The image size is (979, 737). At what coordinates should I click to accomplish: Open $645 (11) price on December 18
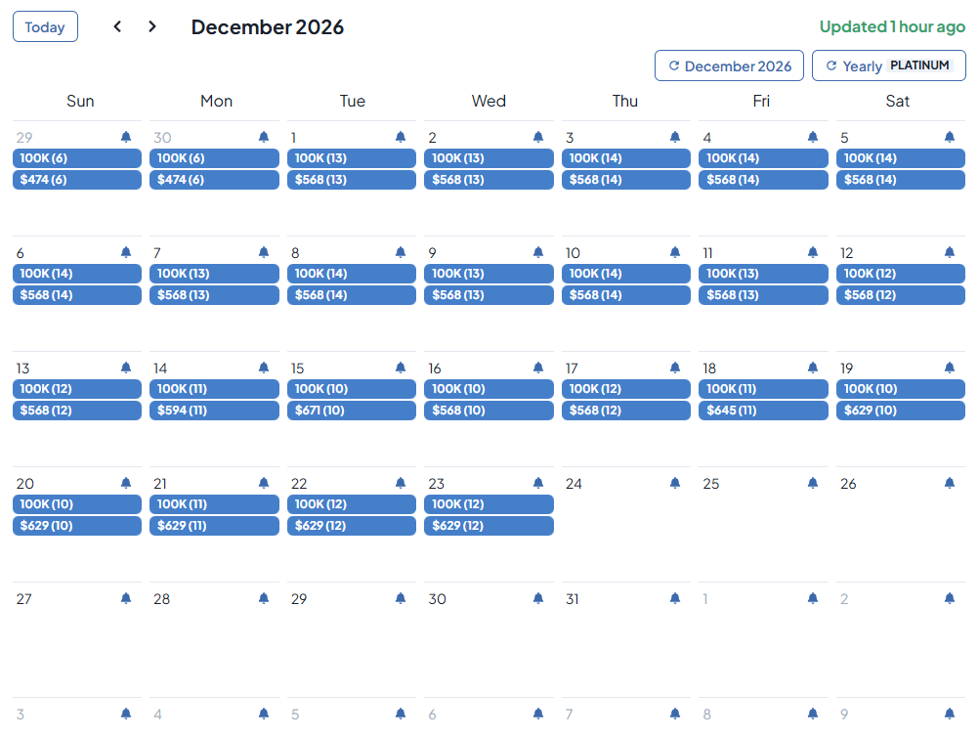click(x=763, y=411)
